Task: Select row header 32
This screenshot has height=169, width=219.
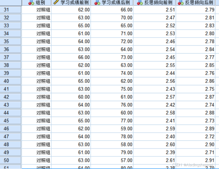Action: tap(11, 18)
